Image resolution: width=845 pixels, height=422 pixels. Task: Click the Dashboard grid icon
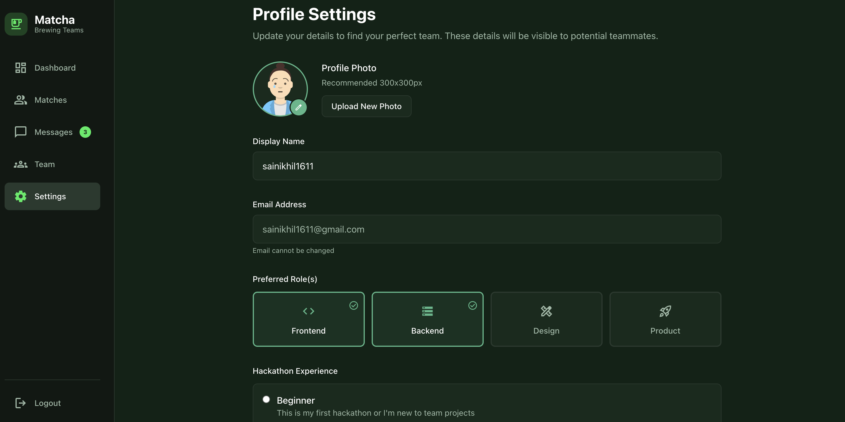[20, 68]
